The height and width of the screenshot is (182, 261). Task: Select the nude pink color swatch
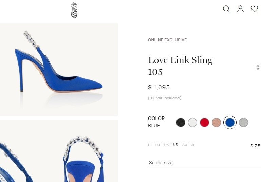tap(217, 122)
